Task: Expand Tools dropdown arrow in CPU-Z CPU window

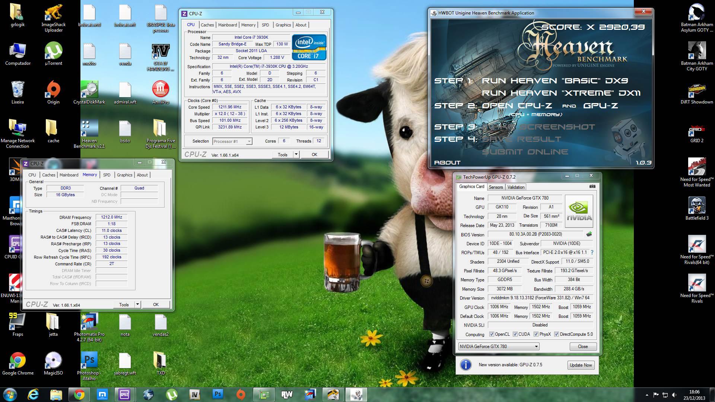Action: 296,154
